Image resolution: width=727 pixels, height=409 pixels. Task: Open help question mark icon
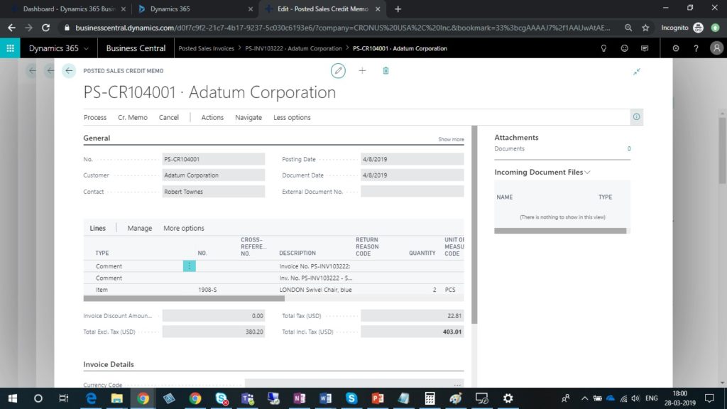click(x=696, y=48)
